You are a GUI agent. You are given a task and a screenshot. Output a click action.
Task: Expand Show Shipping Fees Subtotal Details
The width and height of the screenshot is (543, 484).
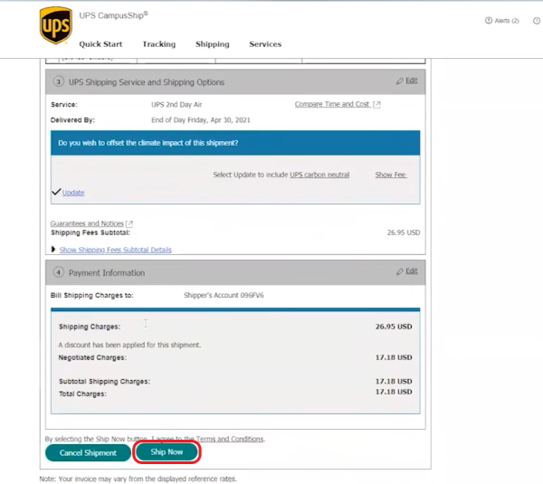tap(115, 250)
